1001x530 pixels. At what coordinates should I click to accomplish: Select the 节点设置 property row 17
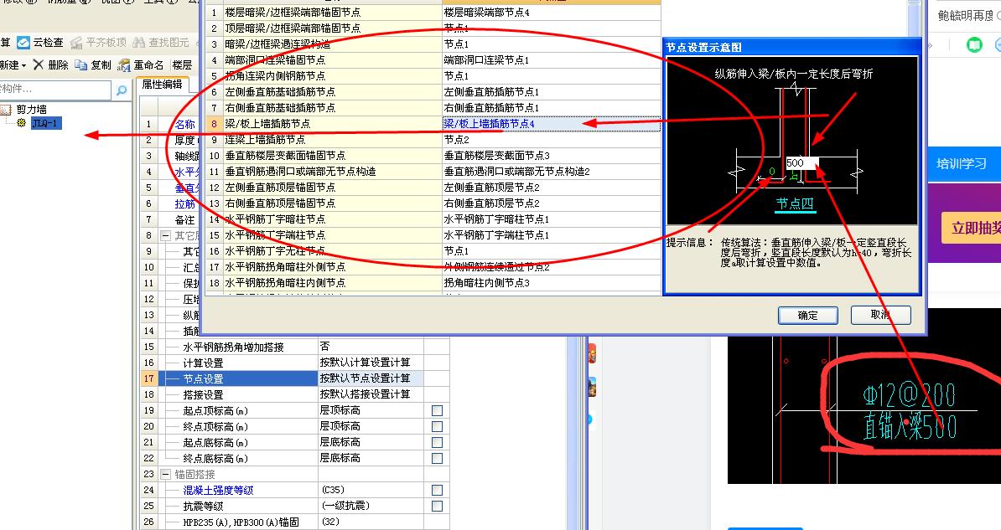pos(238,378)
